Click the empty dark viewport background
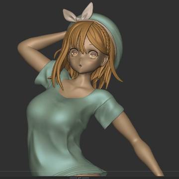Viewport: 179px width, 179px height. point(149,50)
